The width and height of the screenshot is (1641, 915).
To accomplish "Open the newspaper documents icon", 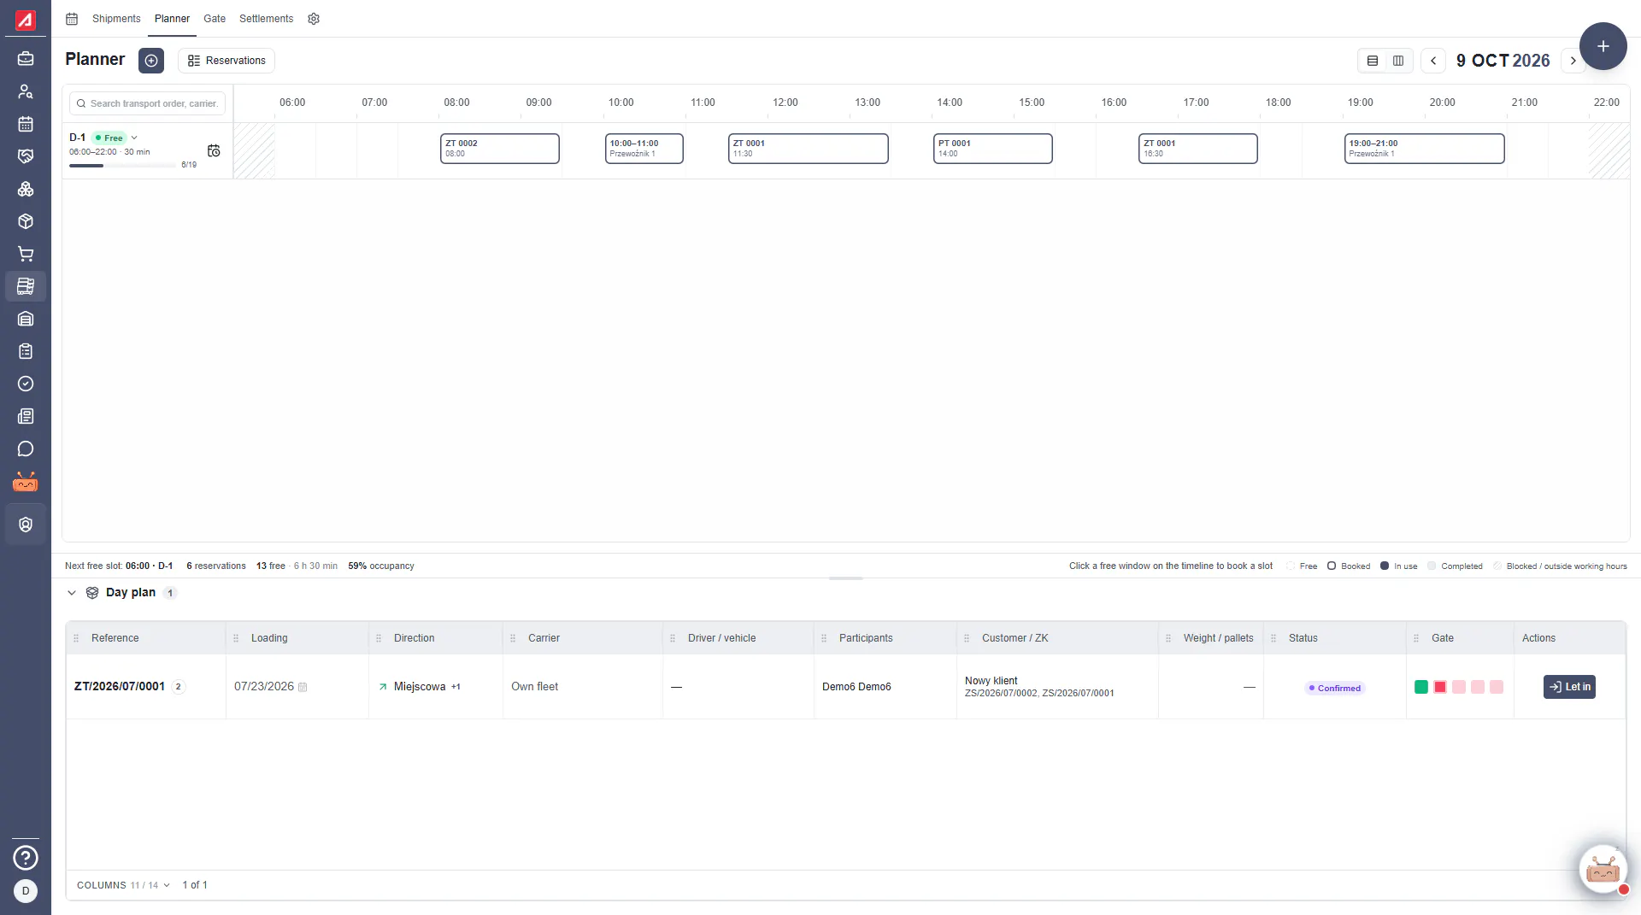I will tap(26, 416).
